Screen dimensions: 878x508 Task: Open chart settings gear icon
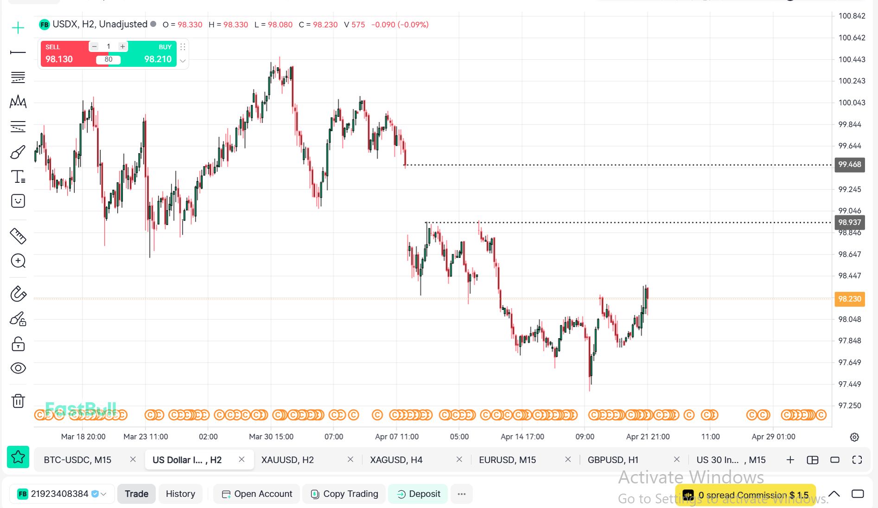click(854, 437)
